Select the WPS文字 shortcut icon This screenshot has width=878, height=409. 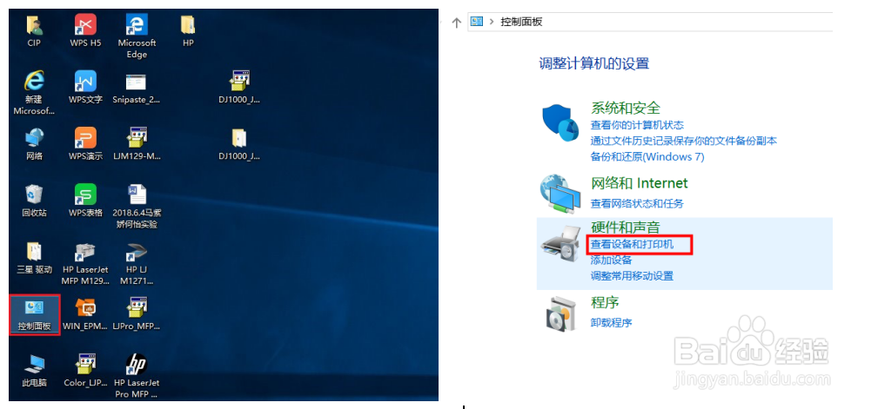85,88
